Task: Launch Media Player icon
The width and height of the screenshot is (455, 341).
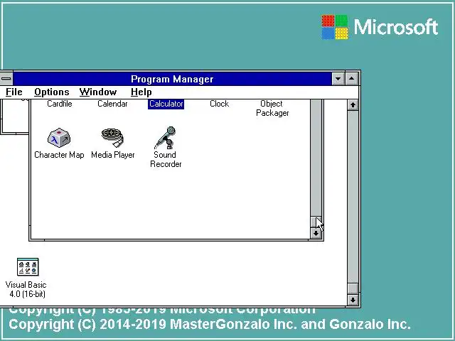Action: pos(112,138)
